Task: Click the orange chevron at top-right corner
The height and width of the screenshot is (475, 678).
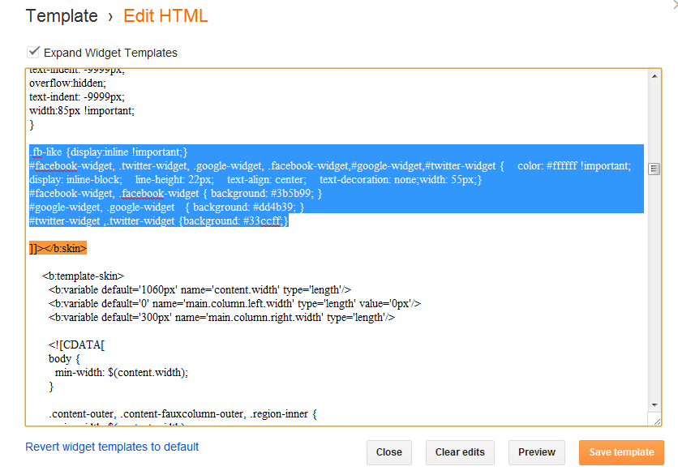Action: 674,5
